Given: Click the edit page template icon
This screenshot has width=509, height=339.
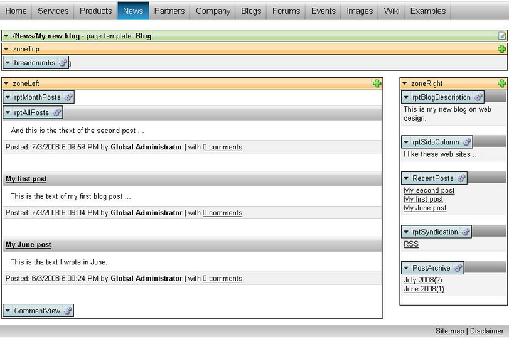Looking at the screenshot, I should coord(502,36).
